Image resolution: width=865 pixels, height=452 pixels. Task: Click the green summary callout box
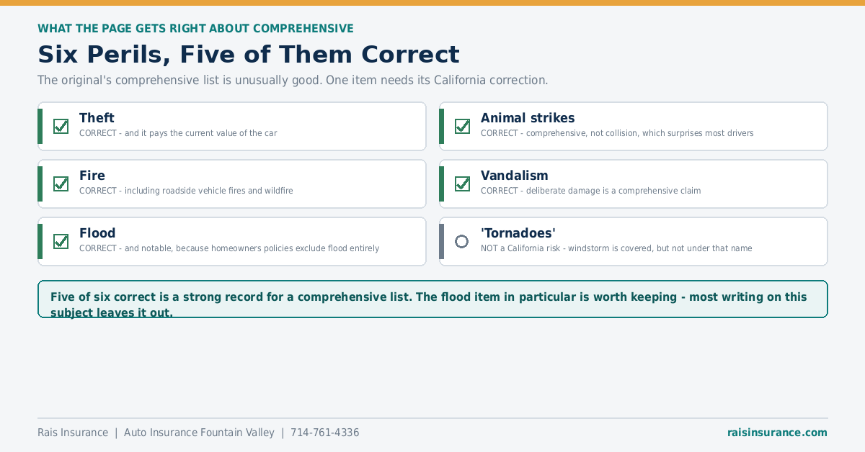pyautogui.click(x=432, y=299)
